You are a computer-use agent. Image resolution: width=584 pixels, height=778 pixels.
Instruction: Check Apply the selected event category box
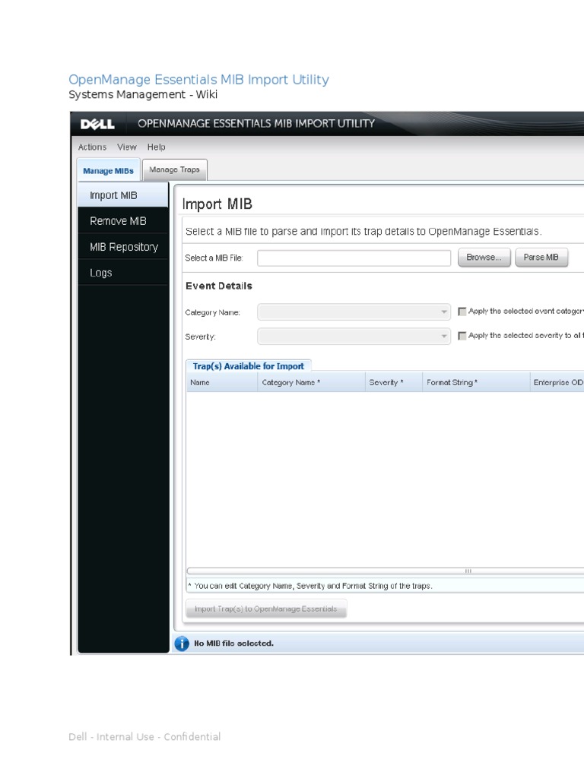(462, 312)
